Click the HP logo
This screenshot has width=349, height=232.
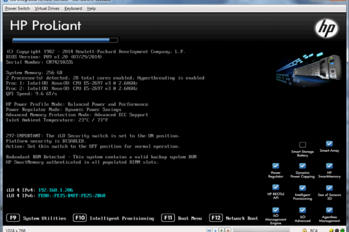(326, 29)
